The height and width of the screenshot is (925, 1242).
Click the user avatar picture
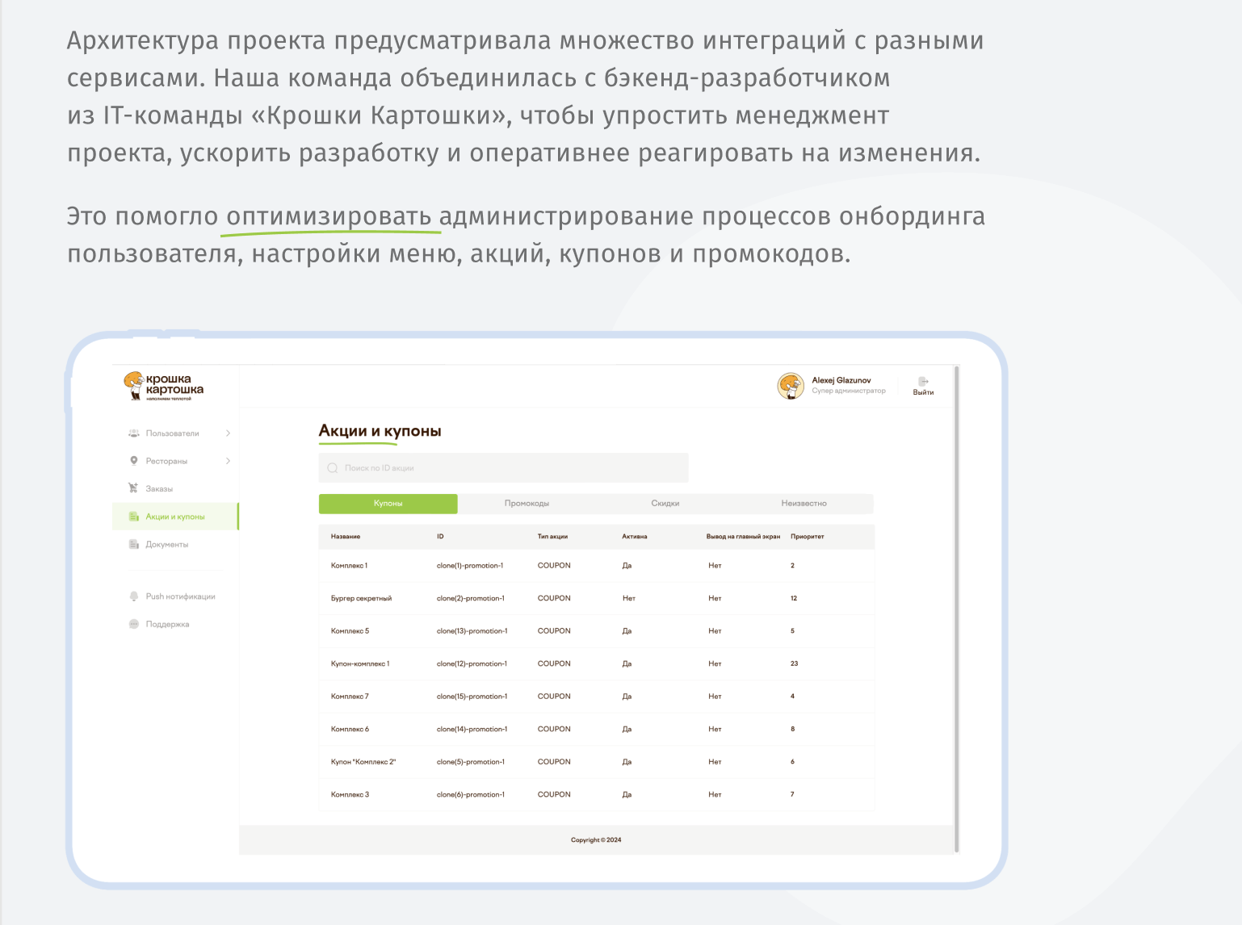point(791,386)
